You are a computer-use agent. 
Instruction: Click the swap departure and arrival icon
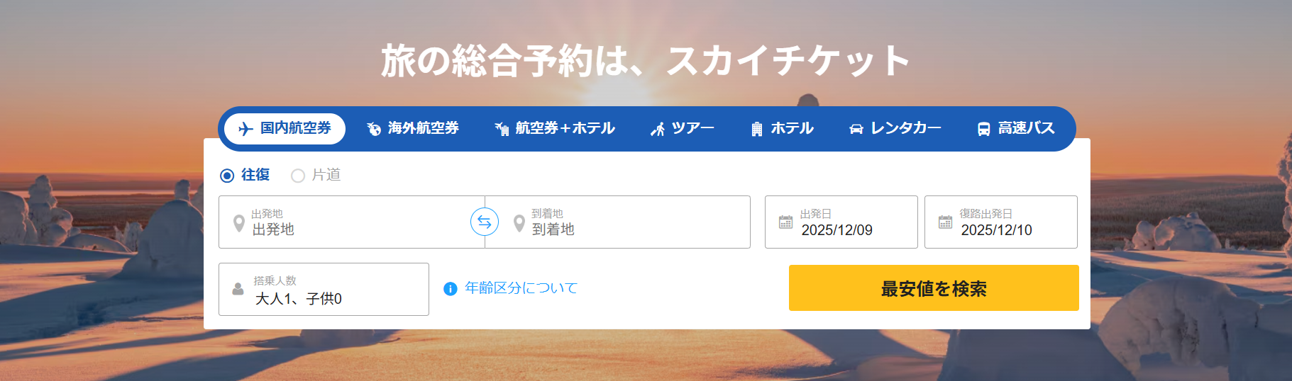pyautogui.click(x=485, y=222)
